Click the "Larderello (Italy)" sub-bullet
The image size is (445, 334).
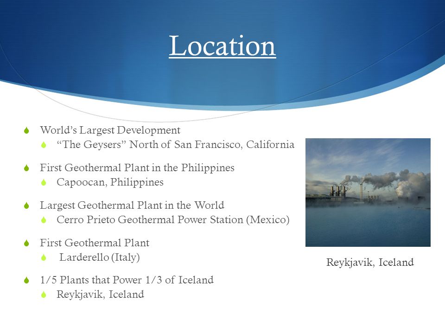coord(100,257)
